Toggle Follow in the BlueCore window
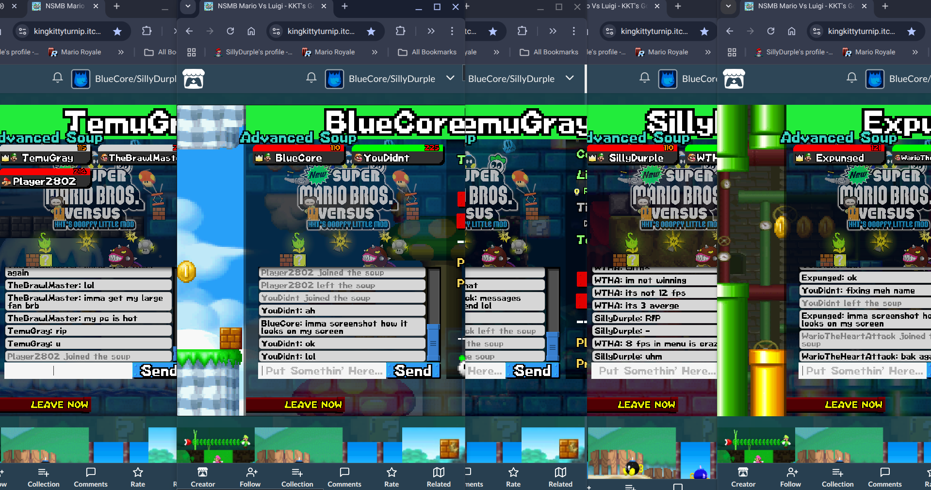Screen dimensions: 931x490 click(250, 477)
